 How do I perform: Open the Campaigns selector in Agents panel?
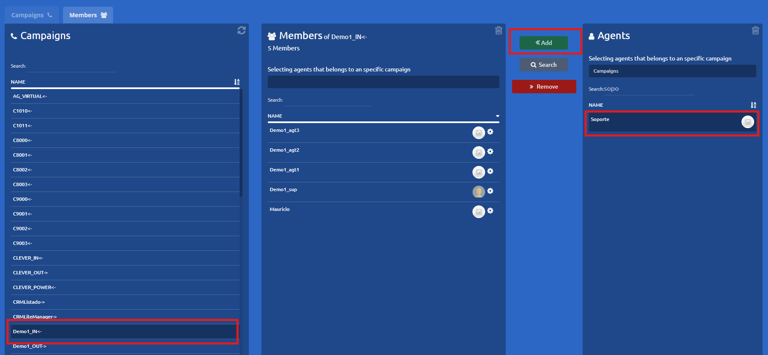672,71
